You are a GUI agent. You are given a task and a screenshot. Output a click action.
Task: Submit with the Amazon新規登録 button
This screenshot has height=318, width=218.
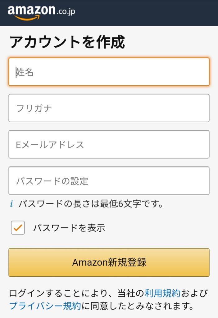pyautogui.click(x=109, y=262)
